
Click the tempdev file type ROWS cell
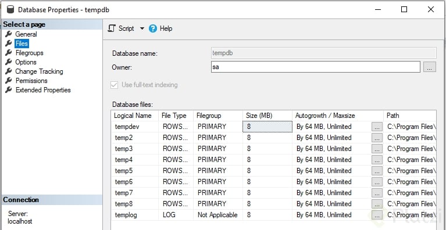[x=176, y=127]
